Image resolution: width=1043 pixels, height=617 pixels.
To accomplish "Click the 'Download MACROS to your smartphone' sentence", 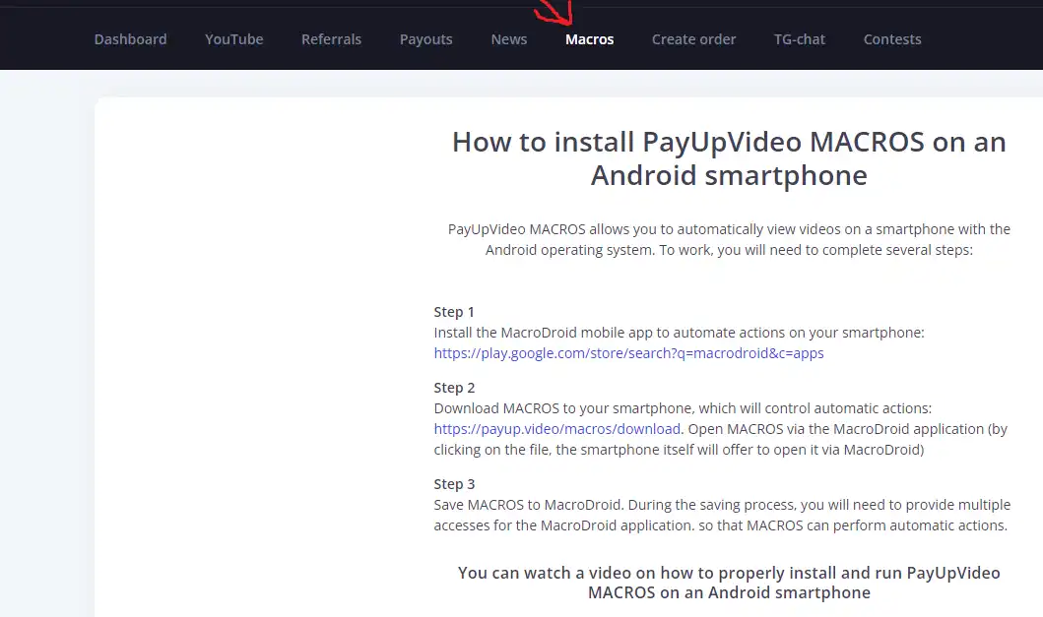I will (683, 408).
